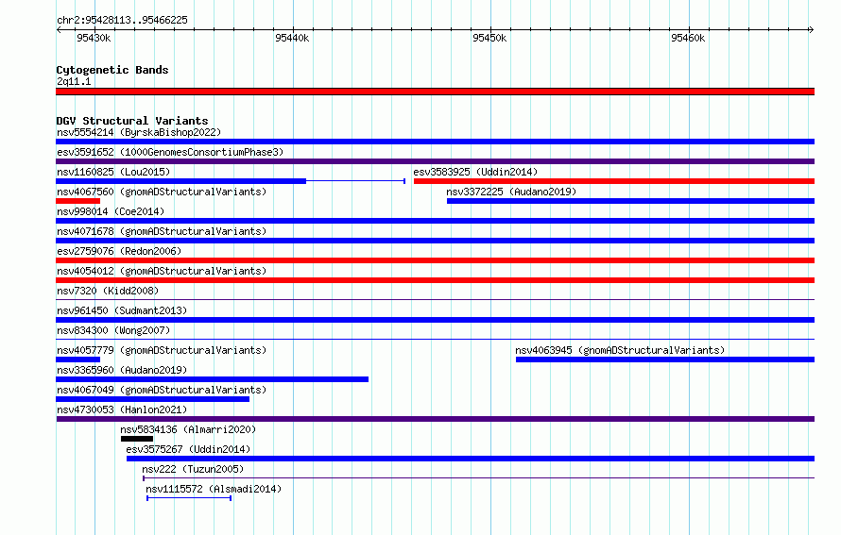Select the short red bar of nsv4067560

click(77, 201)
